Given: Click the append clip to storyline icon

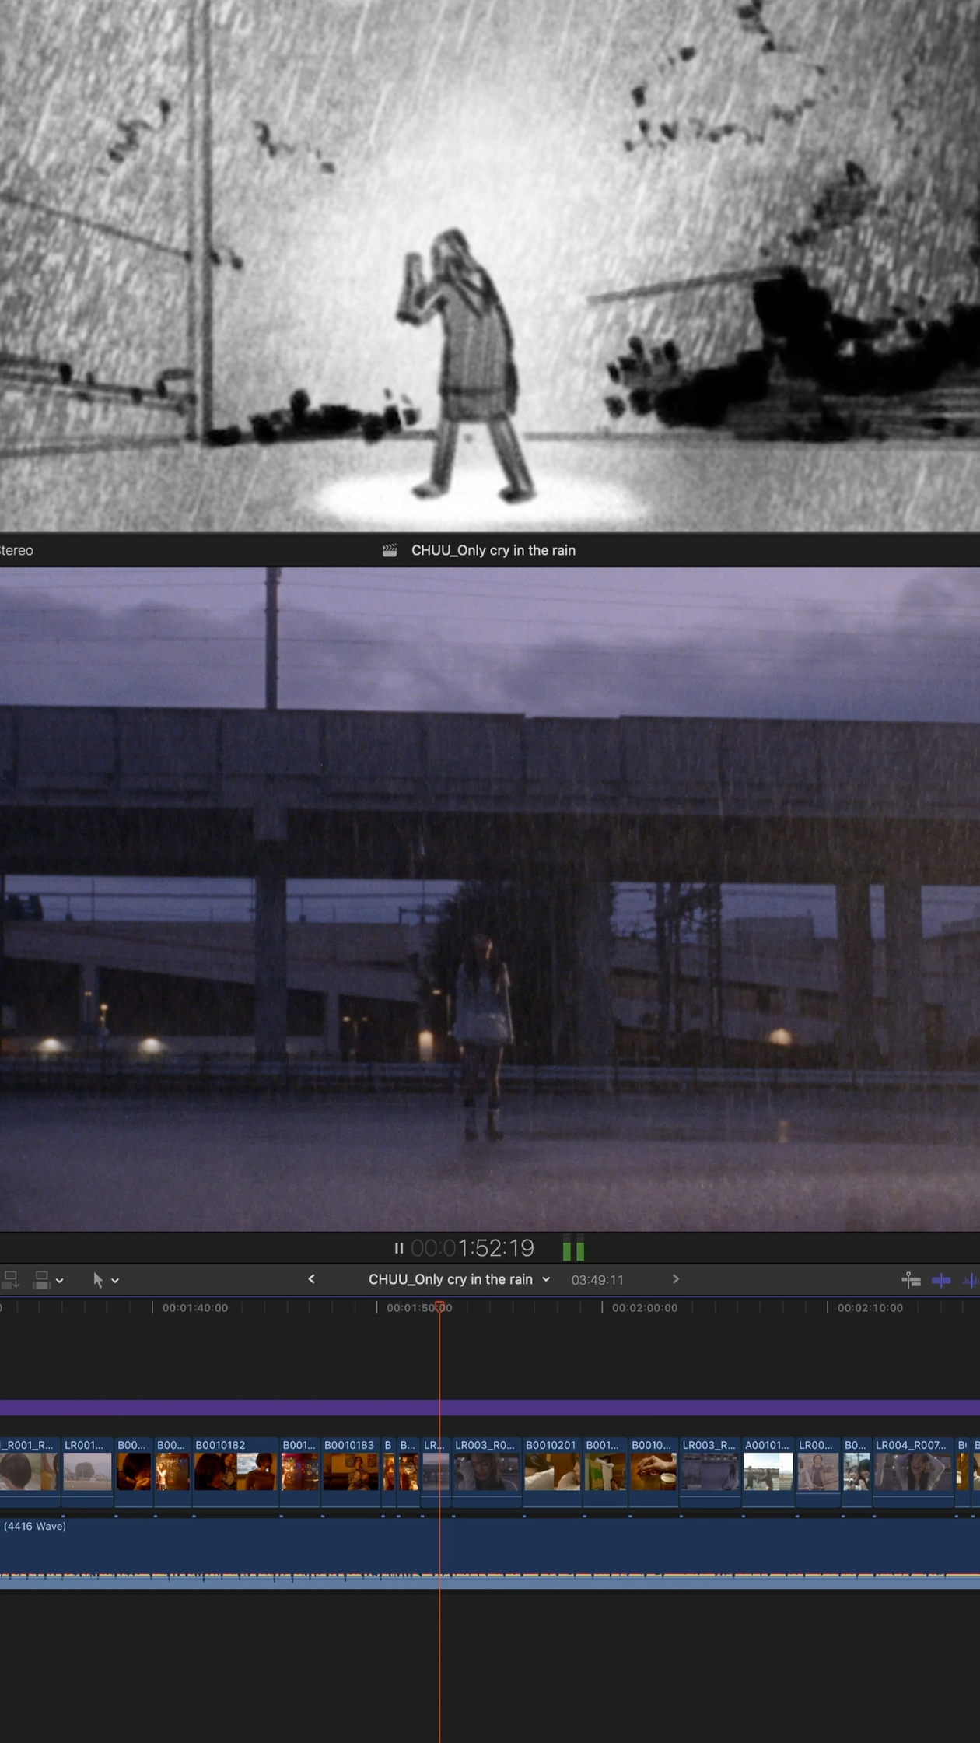Looking at the screenshot, I should [10, 1279].
